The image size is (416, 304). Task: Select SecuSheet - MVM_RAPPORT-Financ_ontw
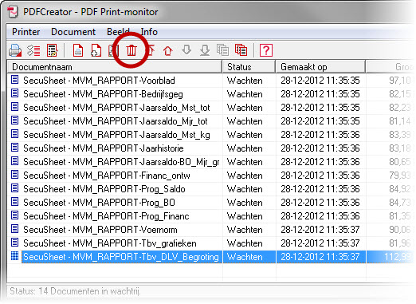pos(107,176)
